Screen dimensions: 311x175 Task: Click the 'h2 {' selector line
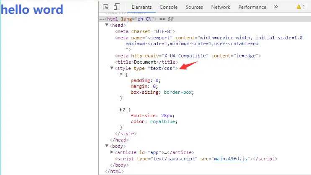pyautogui.click(x=125, y=110)
